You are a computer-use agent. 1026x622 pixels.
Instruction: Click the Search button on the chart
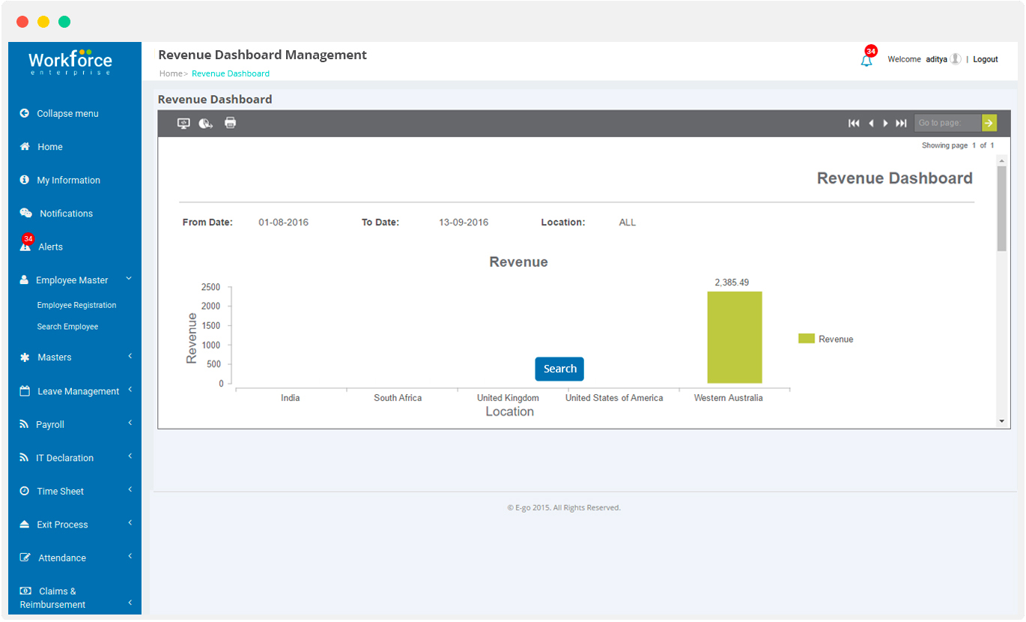[559, 369]
